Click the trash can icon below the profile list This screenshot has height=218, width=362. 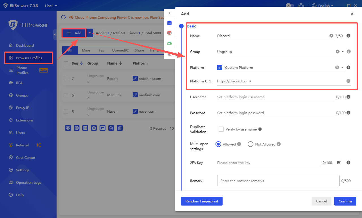coord(120,128)
